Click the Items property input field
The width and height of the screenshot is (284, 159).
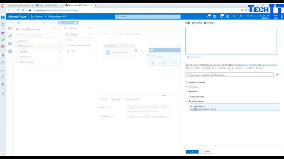tap(149, 107)
